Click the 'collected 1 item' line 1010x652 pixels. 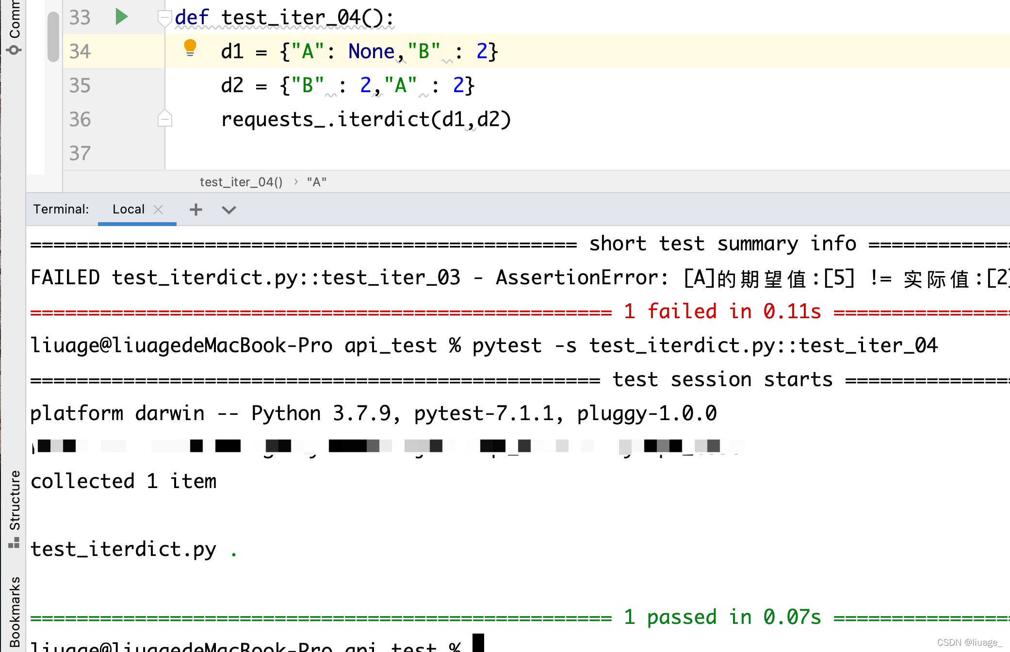[124, 481]
